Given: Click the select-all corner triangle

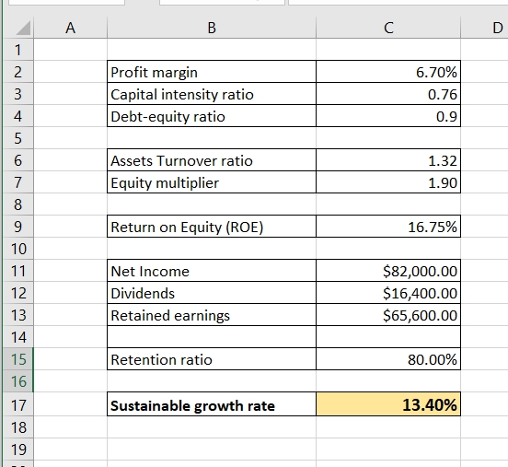Looking at the screenshot, I should click(23, 28).
